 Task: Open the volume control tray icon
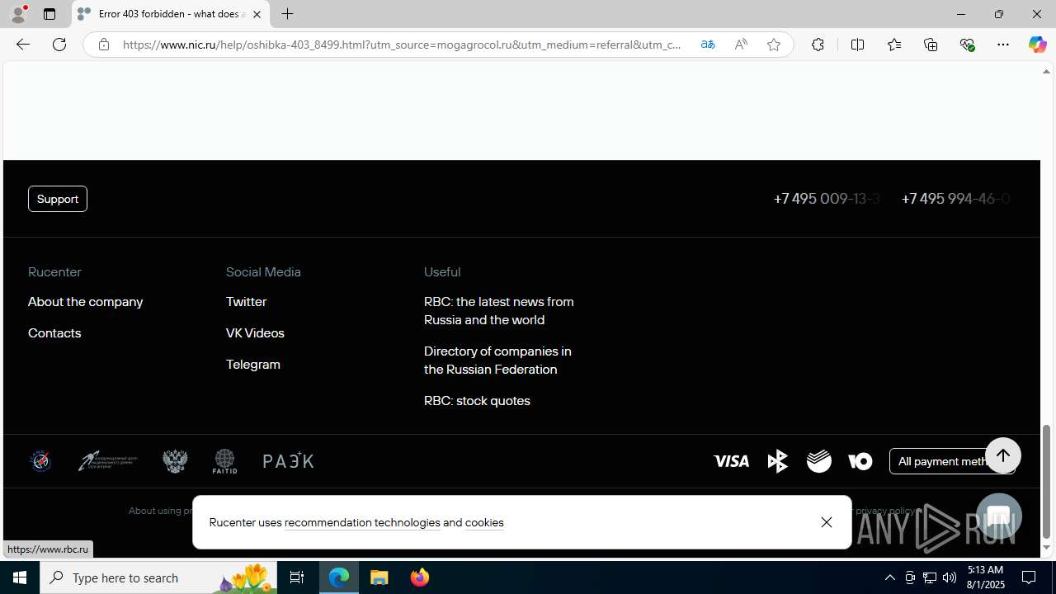(x=950, y=577)
